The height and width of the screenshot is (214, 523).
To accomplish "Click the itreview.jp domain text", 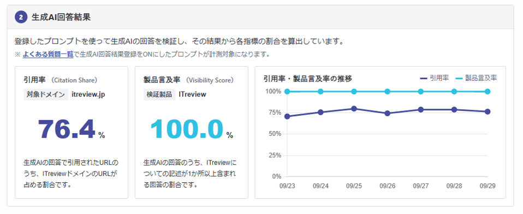I will [88, 94].
